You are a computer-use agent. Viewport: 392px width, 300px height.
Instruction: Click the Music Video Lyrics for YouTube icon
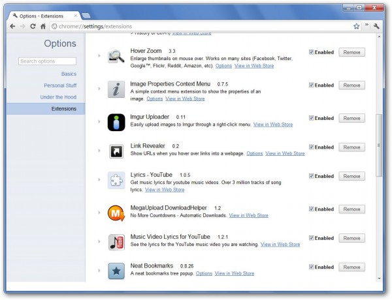(116, 242)
